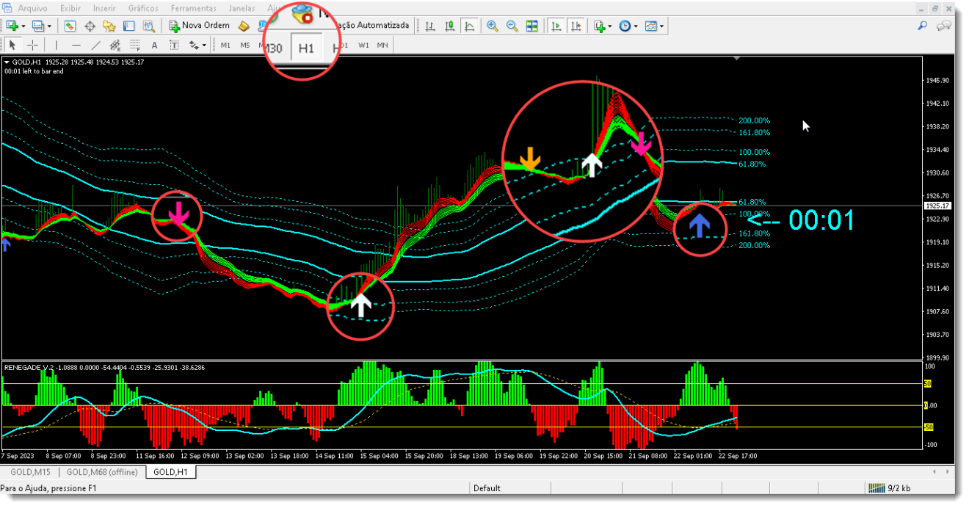Select the crosshair cursor tool
Image resolution: width=969 pixels, height=508 pixels.
pyautogui.click(x=32, y=45)
